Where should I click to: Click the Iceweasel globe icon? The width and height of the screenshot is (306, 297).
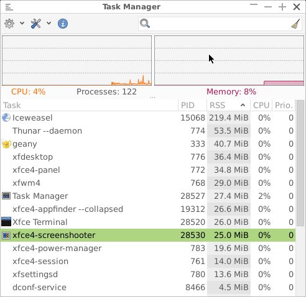click(x=6, y=117)
